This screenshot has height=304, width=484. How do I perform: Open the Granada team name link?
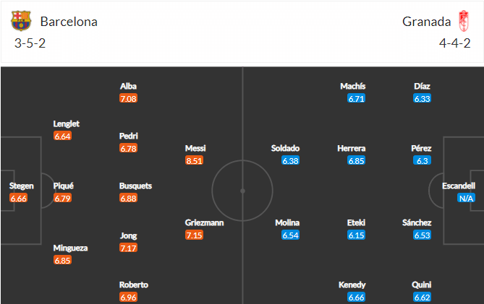point(426,22)
